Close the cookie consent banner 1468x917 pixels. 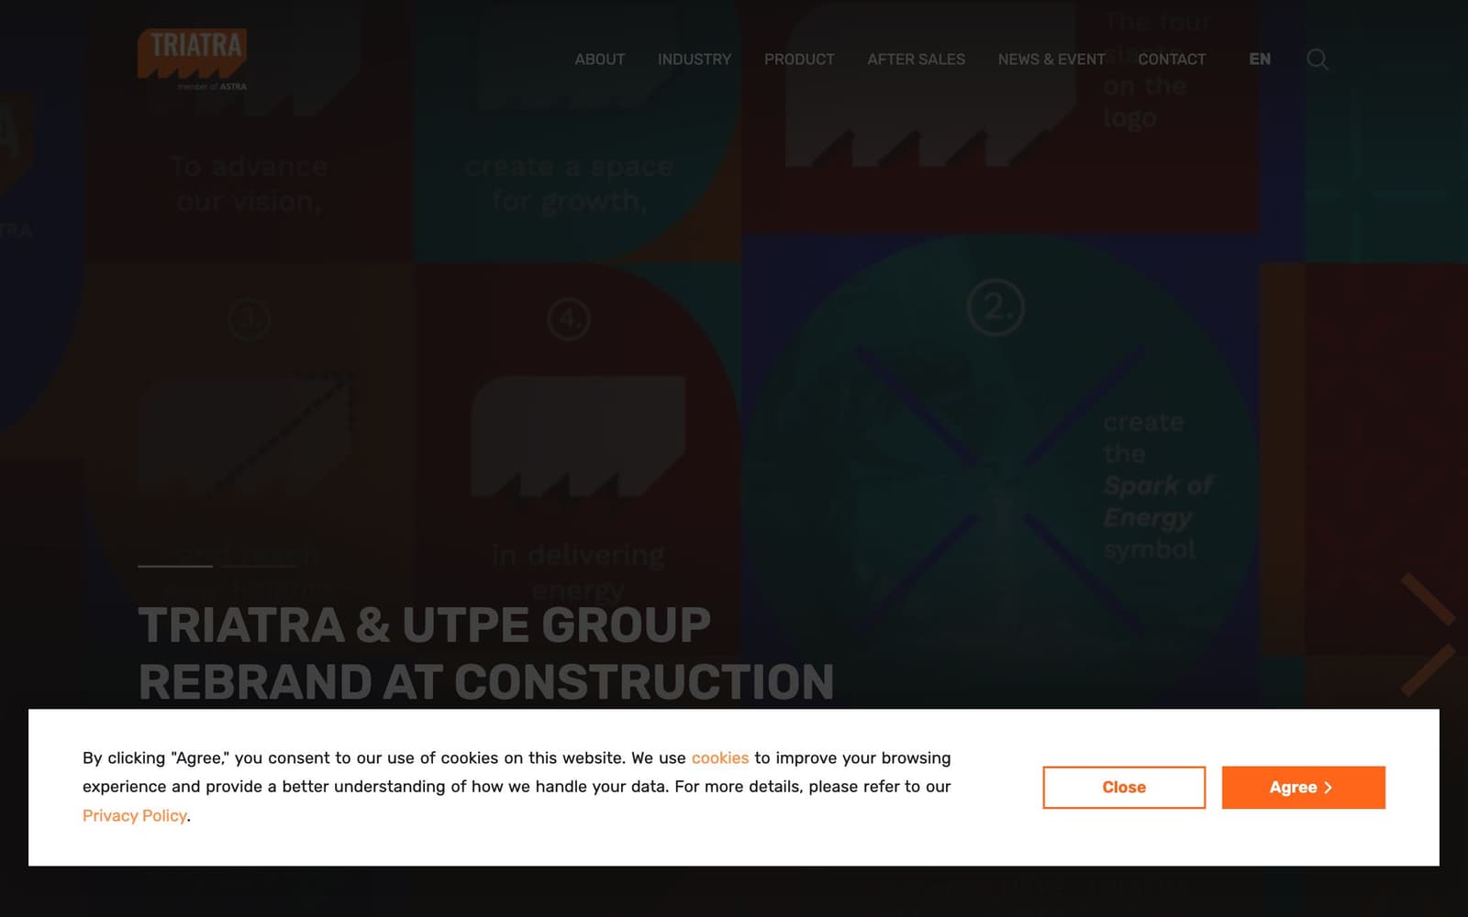(x=1124, y=788)
